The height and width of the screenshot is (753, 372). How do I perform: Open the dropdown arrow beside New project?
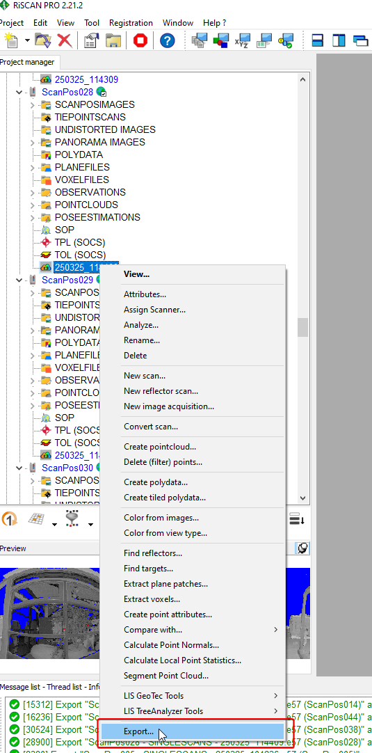pos(27,41)
